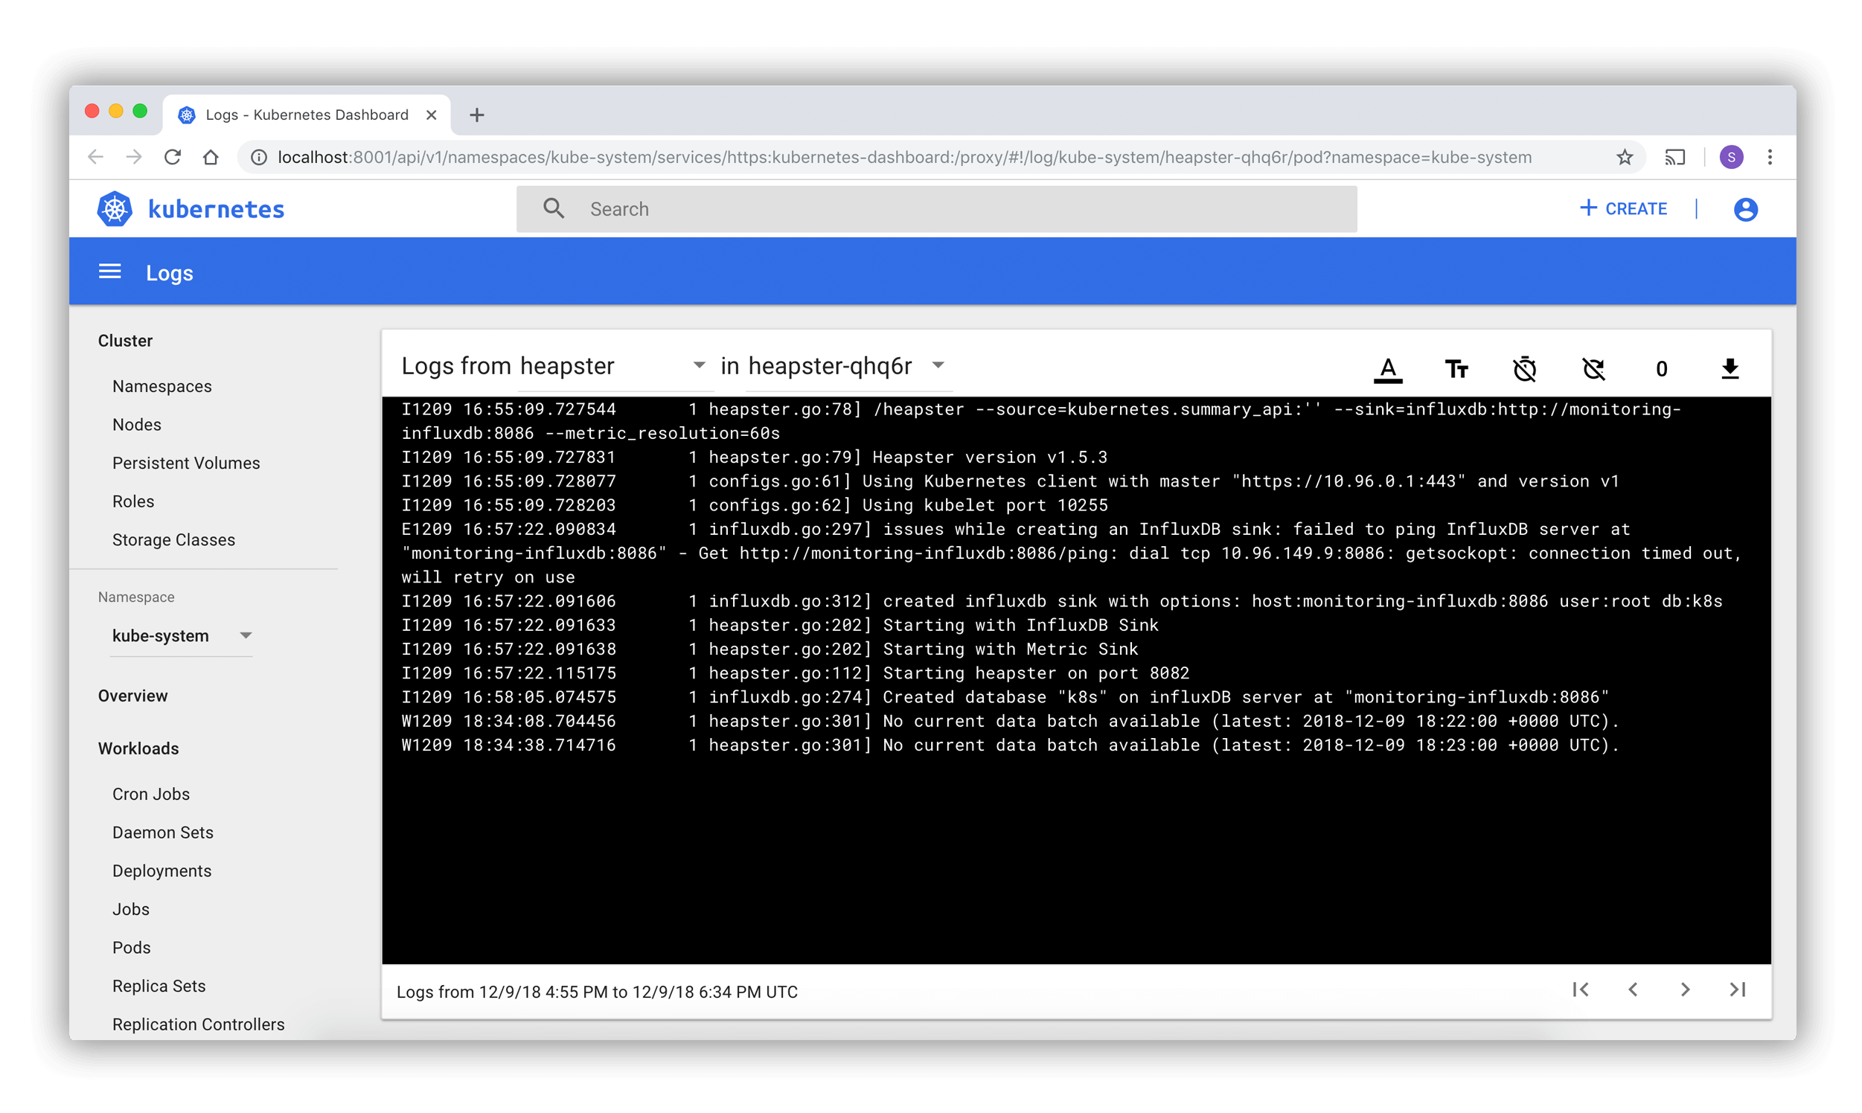Select the Namespaces sidebar item
Viewport: 1862px width, 1113px height.
pos(161,385)
